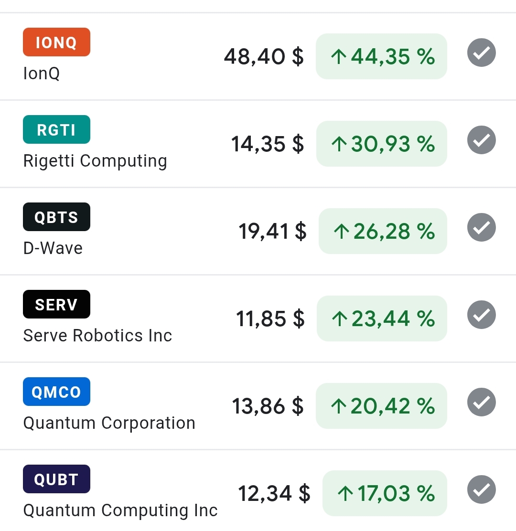
Task: Open Serve Robotics Inc company name
Action: point(97,336)
